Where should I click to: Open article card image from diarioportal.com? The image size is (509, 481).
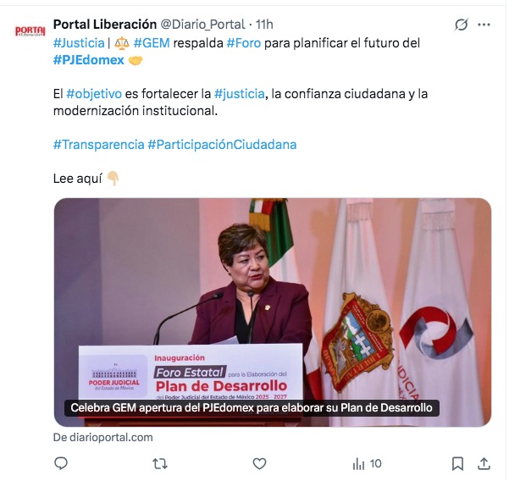click(x=273, y=312)
